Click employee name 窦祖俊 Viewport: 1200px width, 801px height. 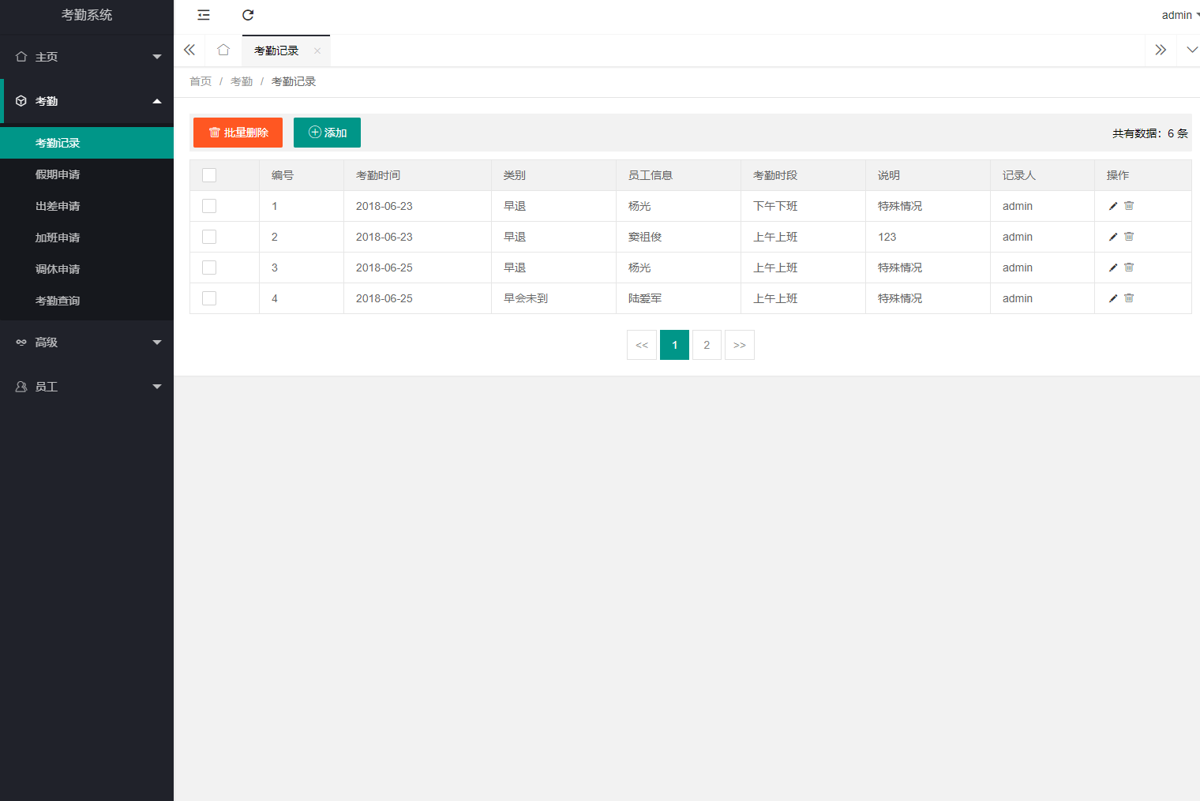[x=645, y=237]
